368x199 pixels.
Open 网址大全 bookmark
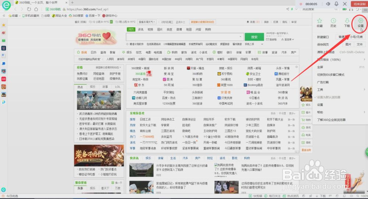(x=60, y=16)
